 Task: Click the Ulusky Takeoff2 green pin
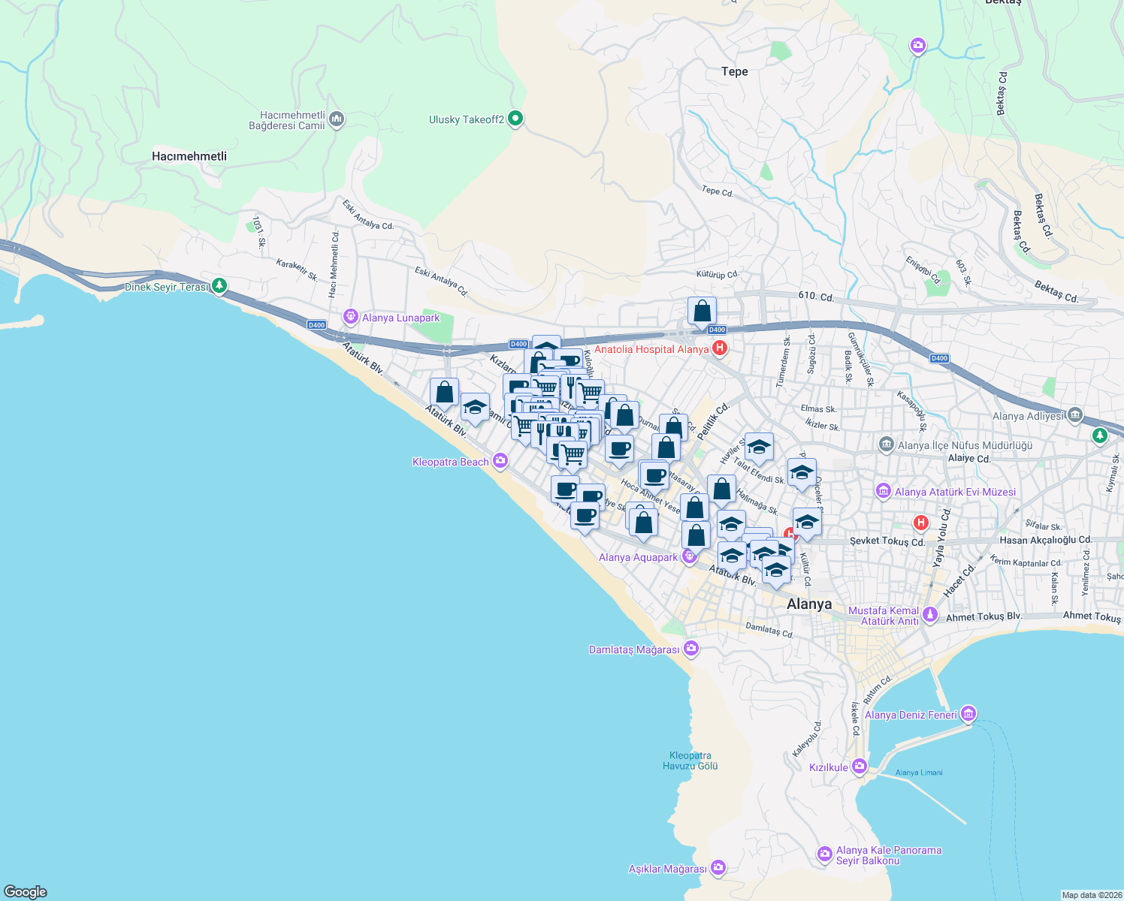515,119
